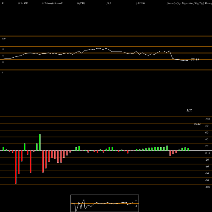The height and width of the screenshot is (212, 212).
Task: Click the 80 label on MR axis
Action: point(207,126)
